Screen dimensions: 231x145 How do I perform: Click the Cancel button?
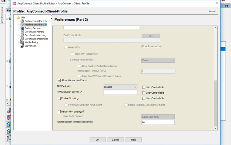tap(115, 140)
